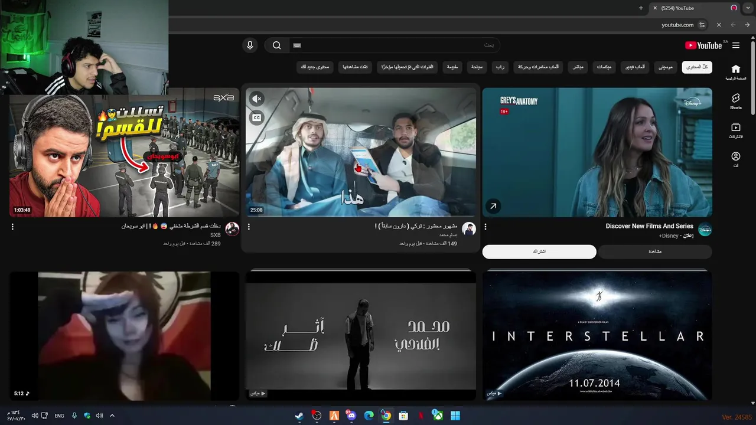The image size is (756, 425).
Task: Open Subscriptions from the sidebar
Action: click(736, 130)
